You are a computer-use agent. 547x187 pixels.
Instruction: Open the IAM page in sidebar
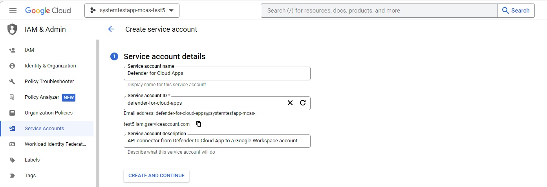29,50
